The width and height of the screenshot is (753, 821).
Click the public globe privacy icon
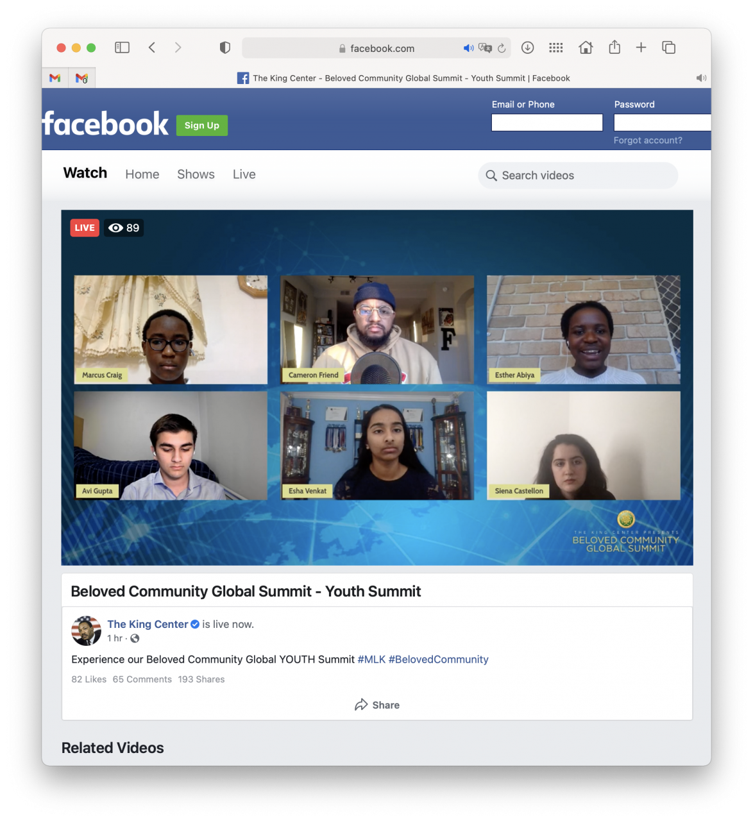click(135, 638)
